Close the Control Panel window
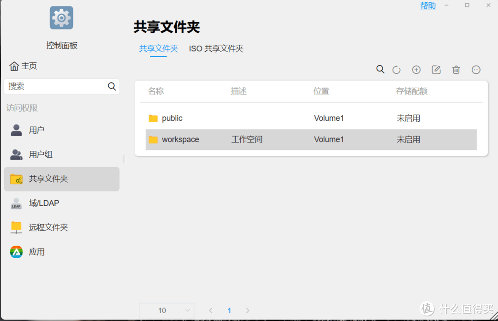Screen dimensions: 498x321 click(x=488, y=5)
